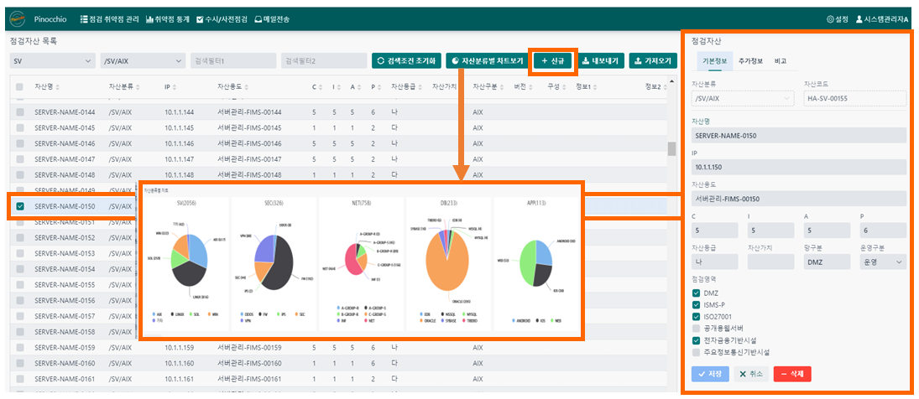Click the 가져오기 import button
The height and width of the screenshot is (399, 919).
654,61
